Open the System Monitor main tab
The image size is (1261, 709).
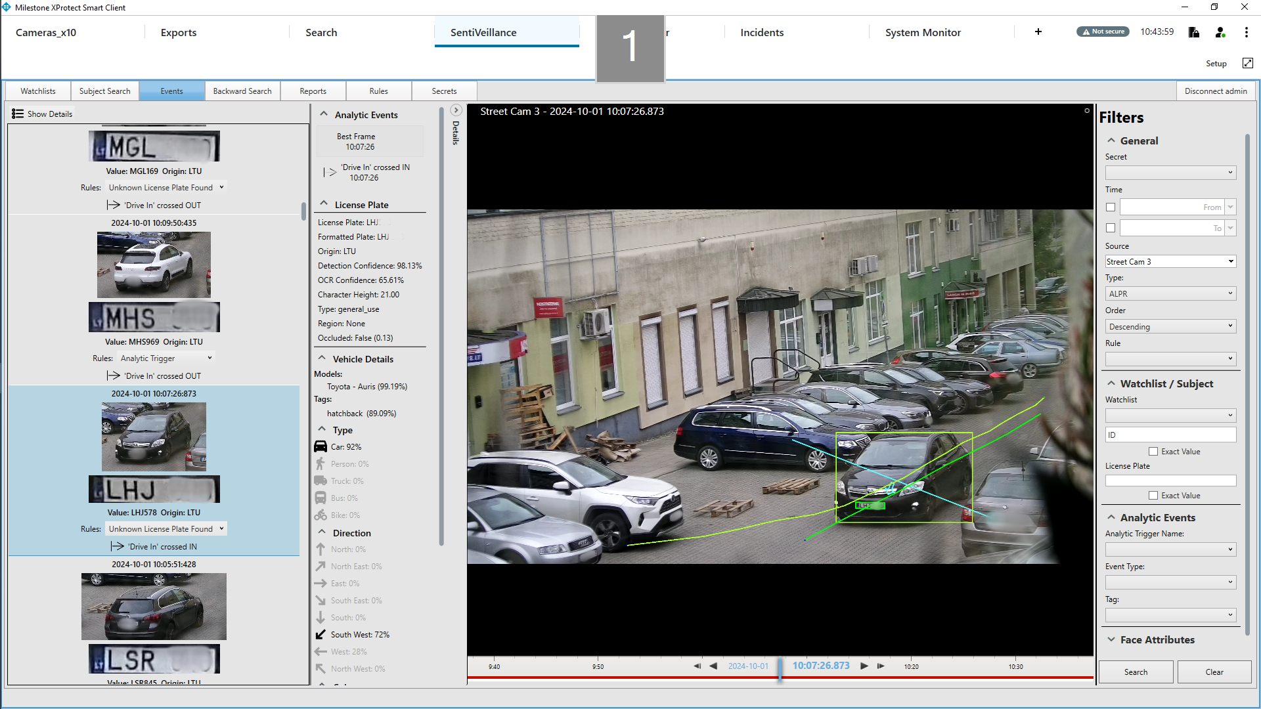pyautogui.click(x=923, y=32)
